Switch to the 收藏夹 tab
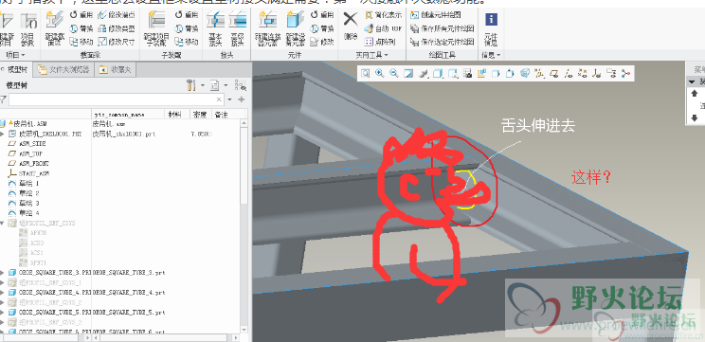This screenshot has width=705, height=342. [116, 70]
